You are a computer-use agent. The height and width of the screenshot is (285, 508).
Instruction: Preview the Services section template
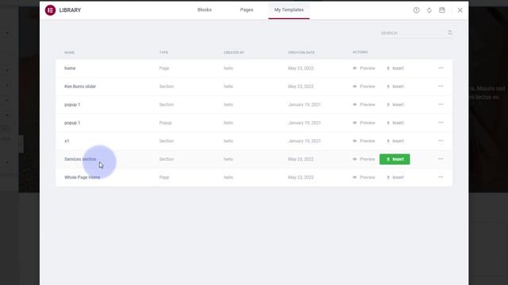click(x=364, y=159)
